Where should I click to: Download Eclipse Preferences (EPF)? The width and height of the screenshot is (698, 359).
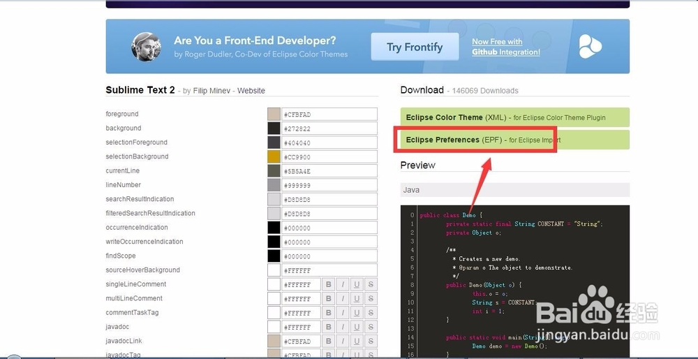coord(514,140)
